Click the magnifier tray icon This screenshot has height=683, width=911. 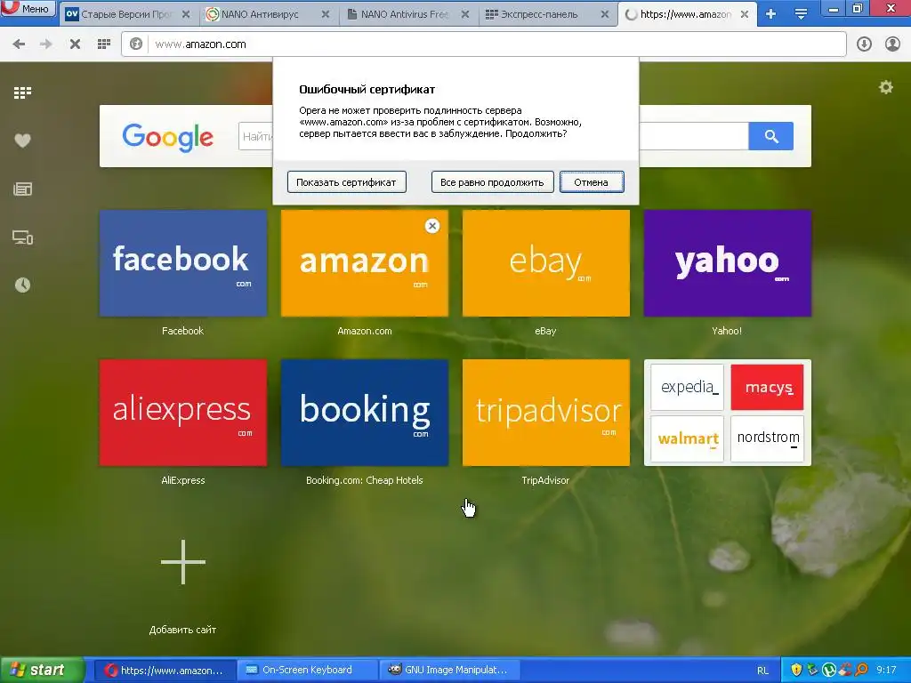click(862, 671)
